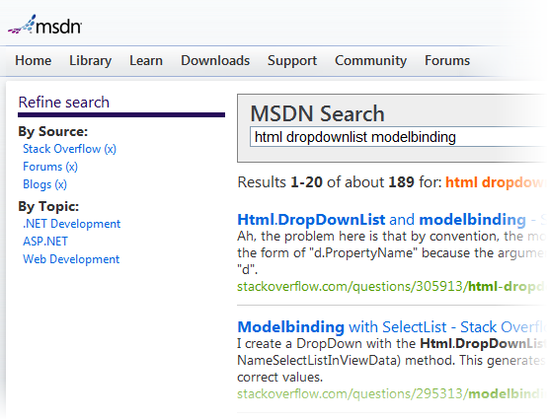This screenshot has width=548, height=420.
Task: Click the Refine search heading
Action: 64,103
